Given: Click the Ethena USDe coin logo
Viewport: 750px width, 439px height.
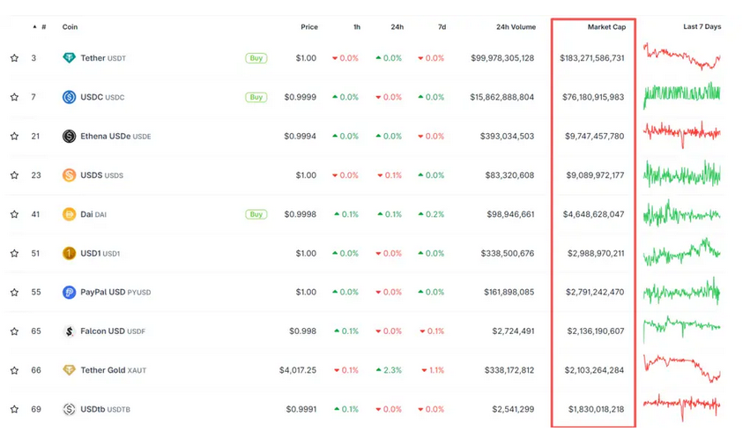Looking at the screenshot, I should coord(69,136).
